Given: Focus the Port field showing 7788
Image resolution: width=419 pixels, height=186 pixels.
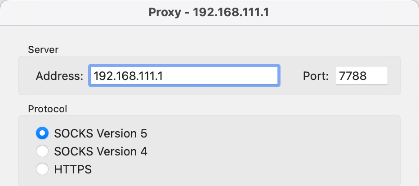Looking at the screenshot, I should click(362, 76).
